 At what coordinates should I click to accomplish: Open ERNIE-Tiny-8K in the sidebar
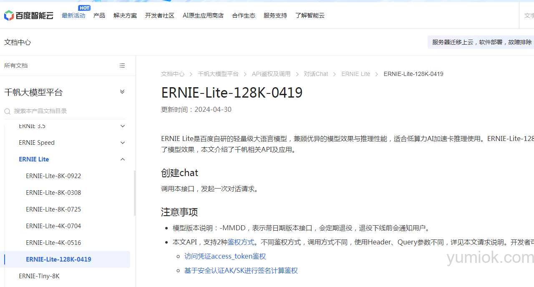pos(39,276)
